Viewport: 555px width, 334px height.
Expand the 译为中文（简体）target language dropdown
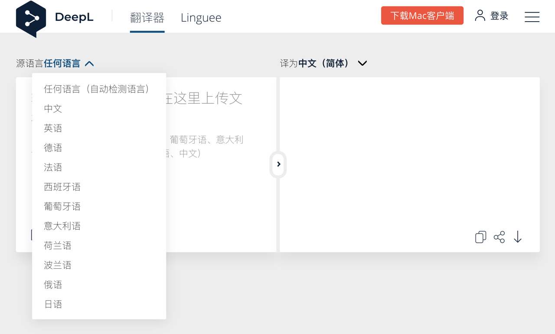pyautogui.click(x=323, y=63)
